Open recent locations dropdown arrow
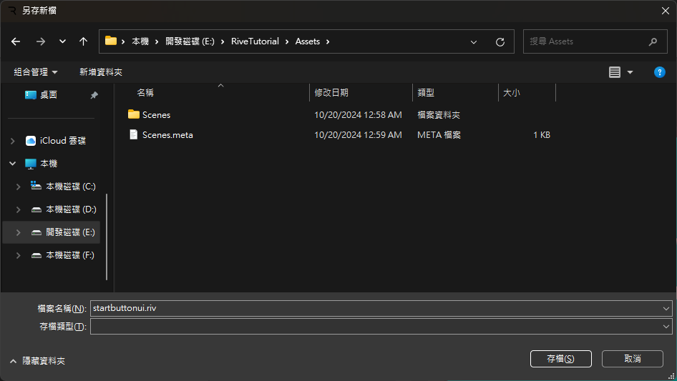 click(62, 41)
